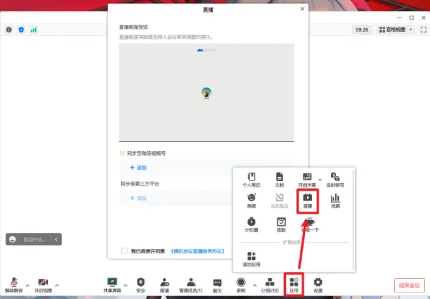Close the 直播 dialog
This screenshot has width=430, height=299.
click(x=302, y=9)
